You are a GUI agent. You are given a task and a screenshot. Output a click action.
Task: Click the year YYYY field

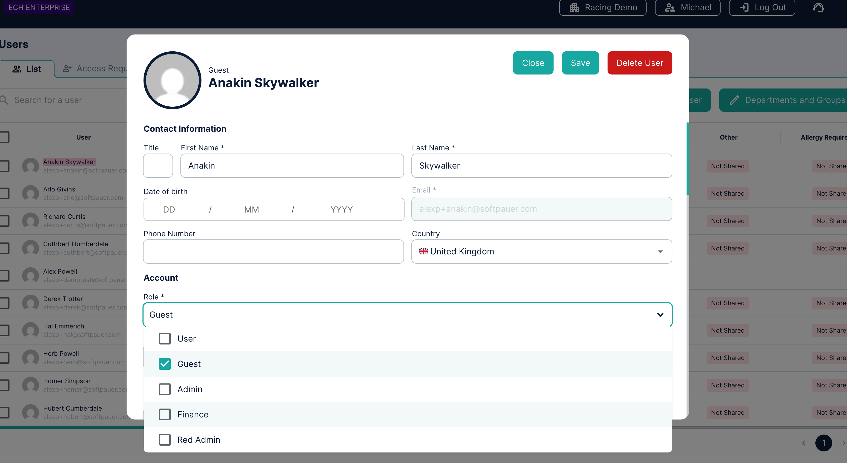click(342, 209)
